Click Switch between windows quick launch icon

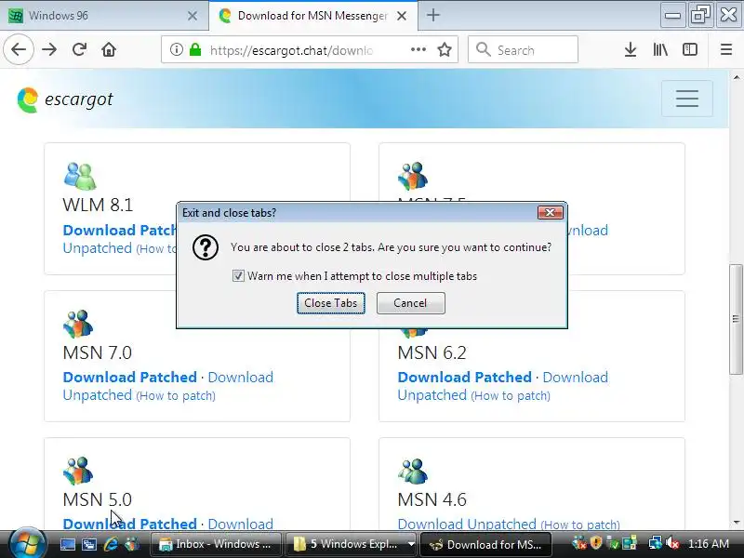pos(89,544)
